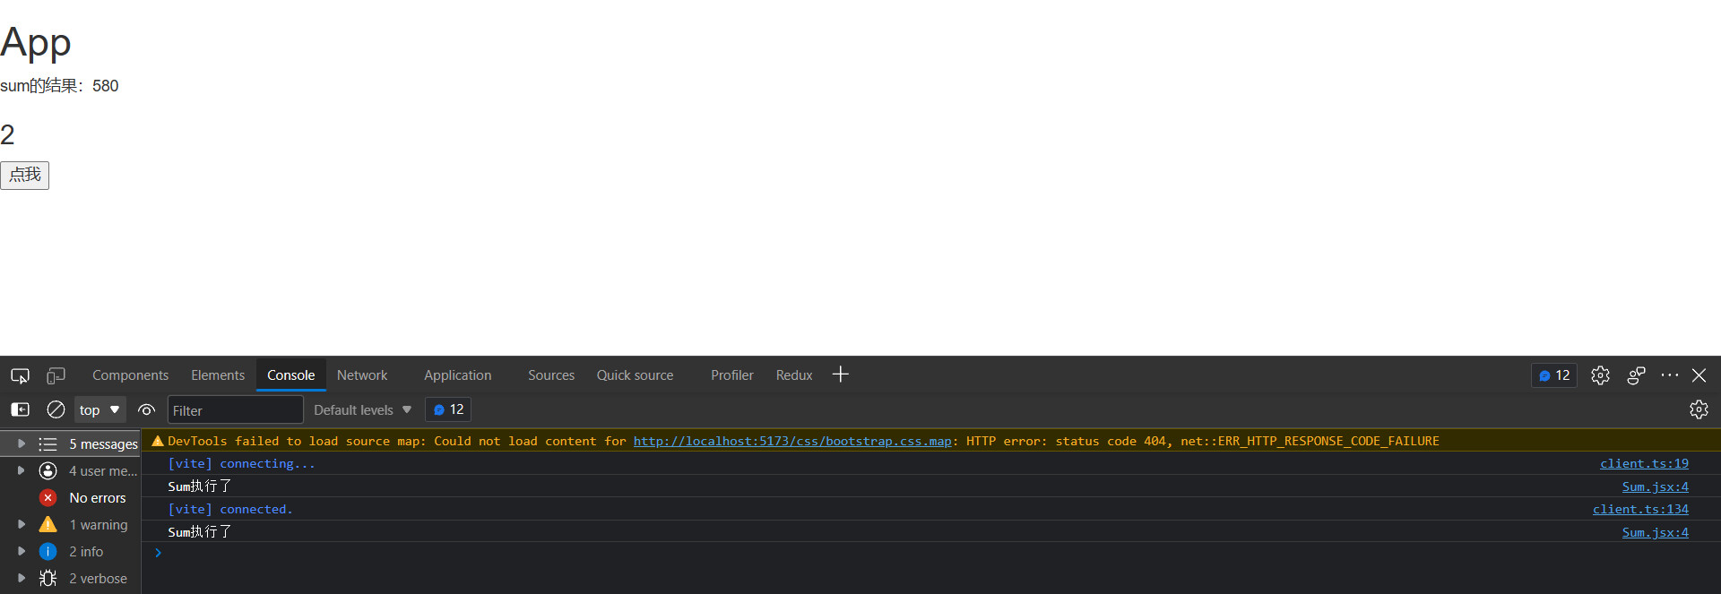Viewport: 1721px width, 594px height.
Task: Switch to the Components tab
Action: 130,375
